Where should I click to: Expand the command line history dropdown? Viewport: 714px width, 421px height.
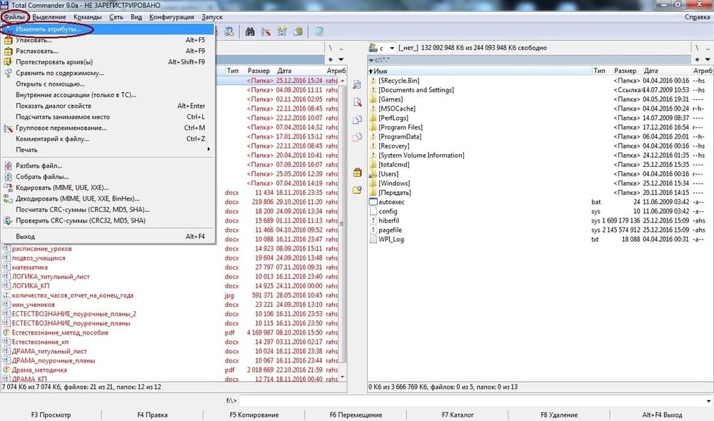708,401
